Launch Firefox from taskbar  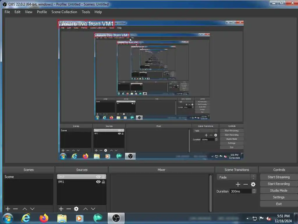(44, 218)
